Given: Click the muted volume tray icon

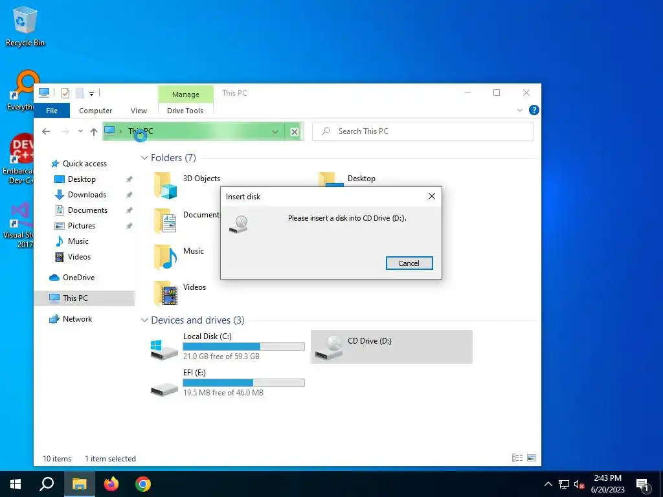Looking at the screenshot, I should (x=579, y=484).
